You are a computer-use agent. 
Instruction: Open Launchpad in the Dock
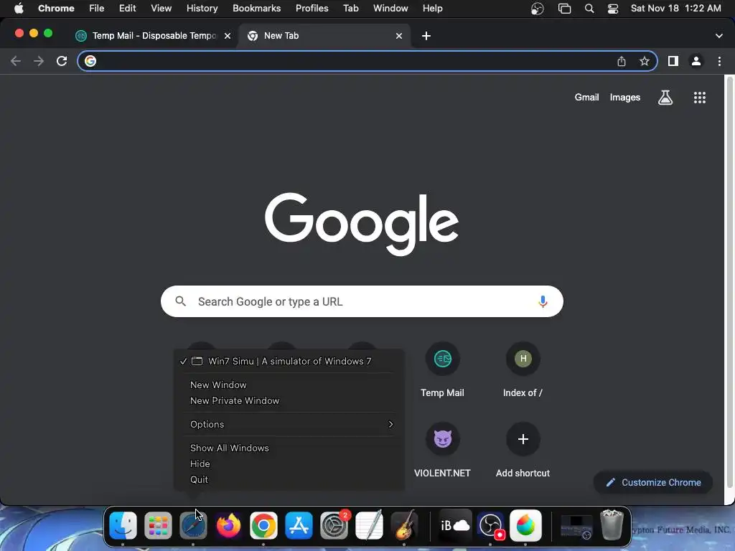click(x=158, y=525)
